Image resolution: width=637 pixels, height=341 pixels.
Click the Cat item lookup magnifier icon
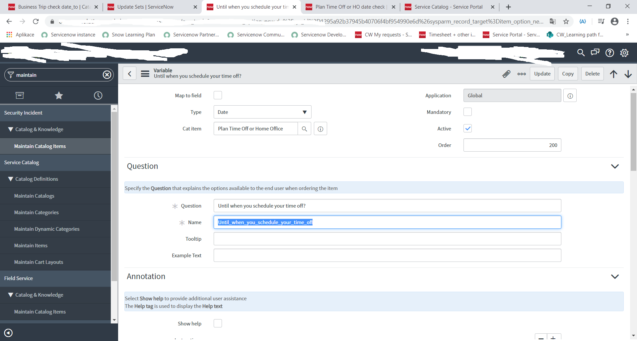coord(304,129)
